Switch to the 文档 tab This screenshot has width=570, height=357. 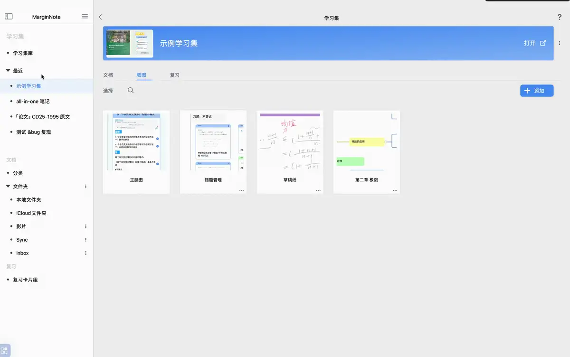[x=108, y=75]
